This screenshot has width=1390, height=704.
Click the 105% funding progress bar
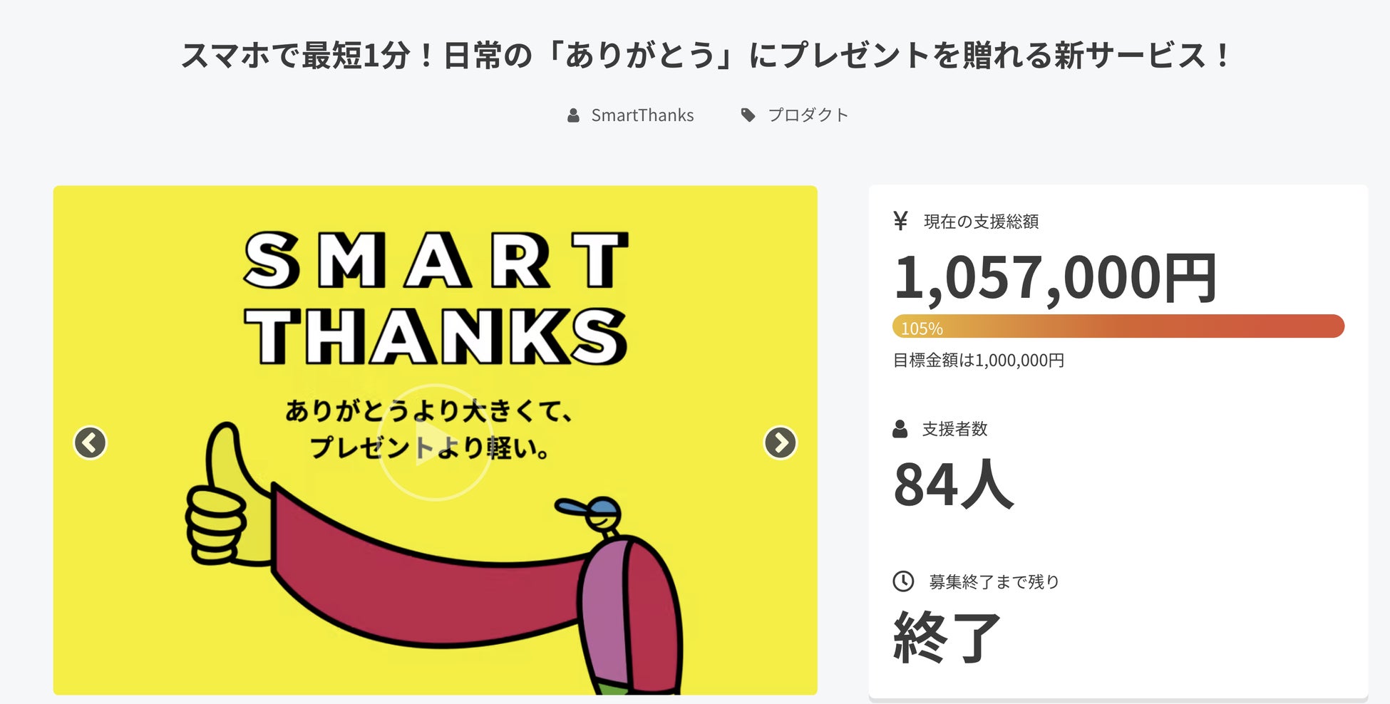pos(1118,326)
